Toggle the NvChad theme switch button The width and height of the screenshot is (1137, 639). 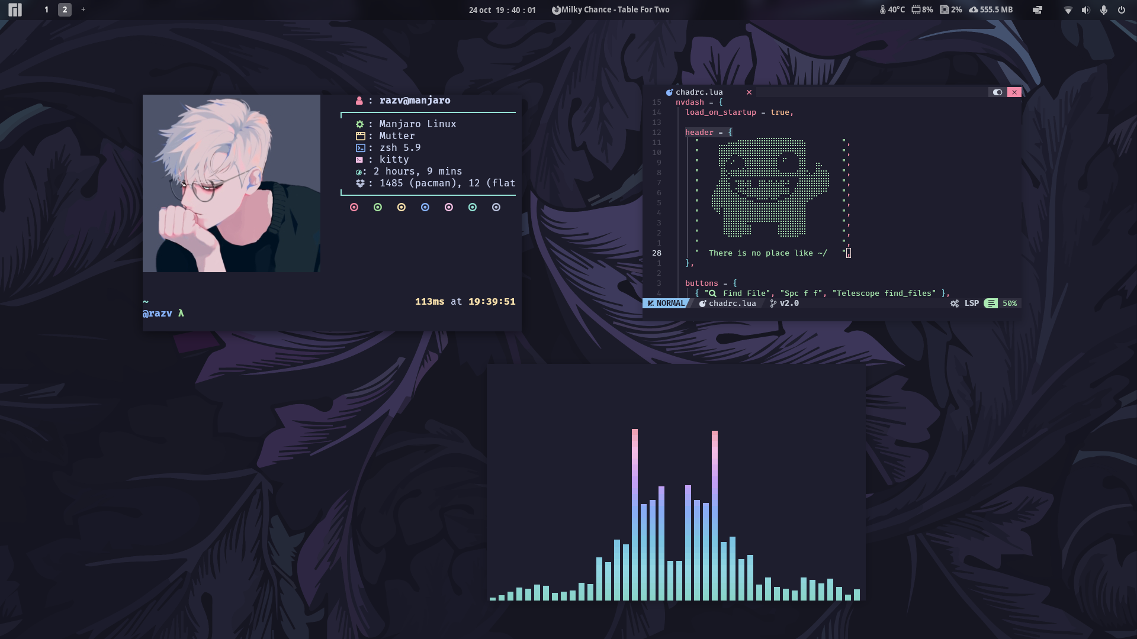(997, 92)
